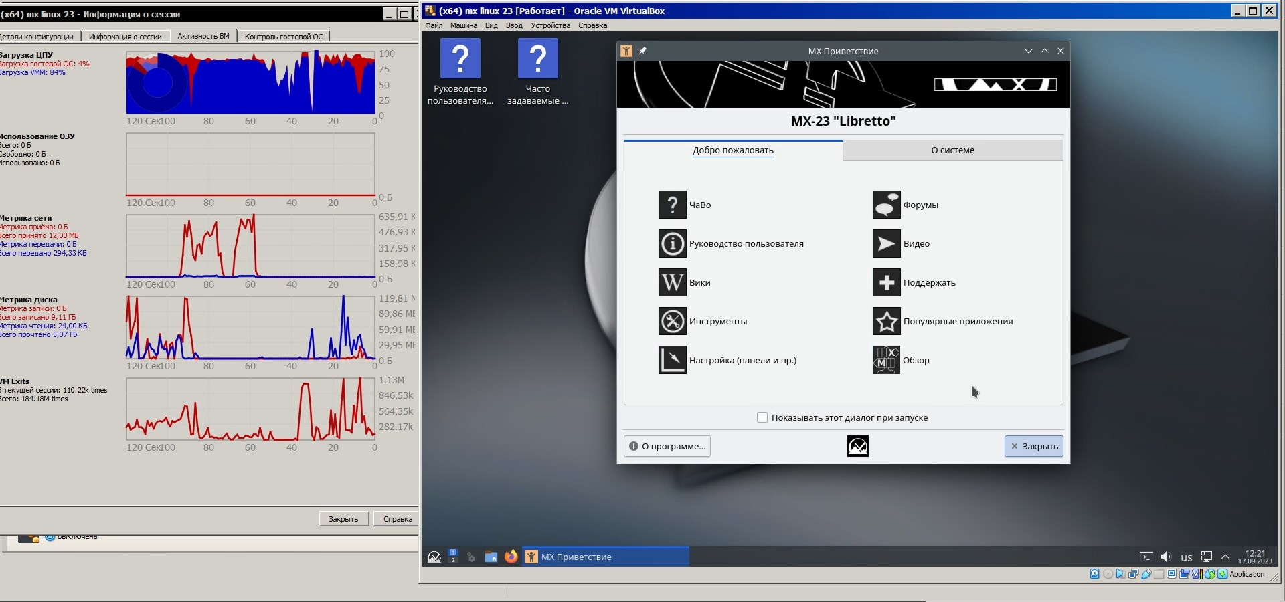Open the Устройства menu in VirtualBox
The image size is (1285, 602).
(x=550, y=25)
